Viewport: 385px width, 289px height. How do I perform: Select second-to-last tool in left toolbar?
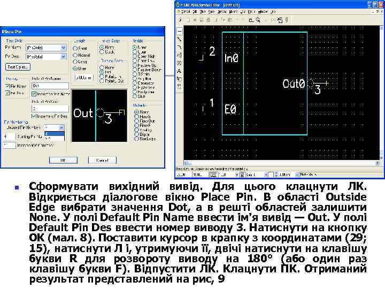tap(180, 79)
